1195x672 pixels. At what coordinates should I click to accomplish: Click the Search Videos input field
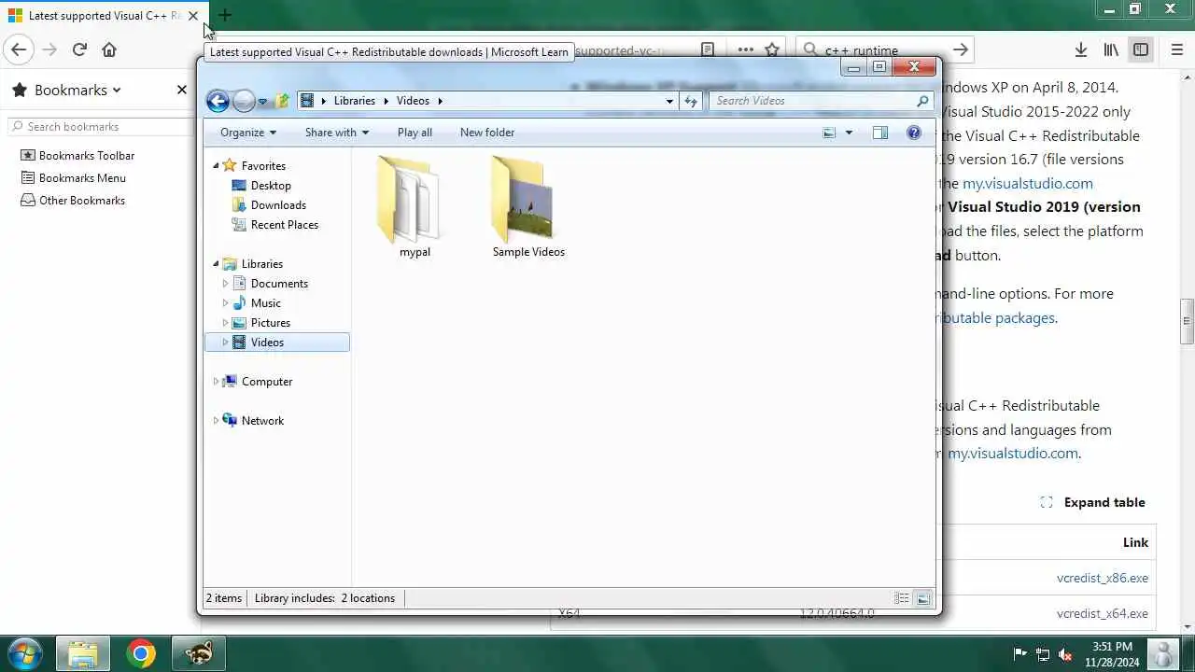coord(812,101)
